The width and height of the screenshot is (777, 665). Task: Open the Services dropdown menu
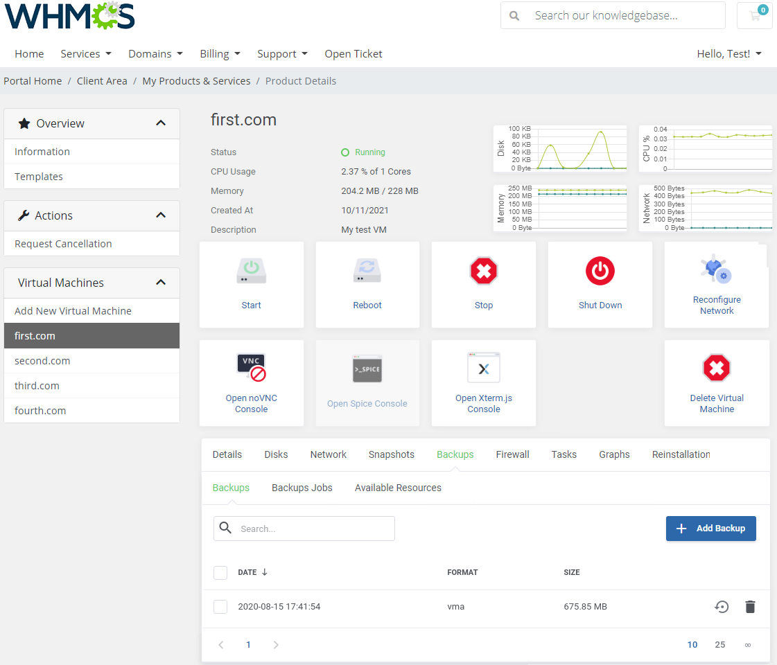86,53
